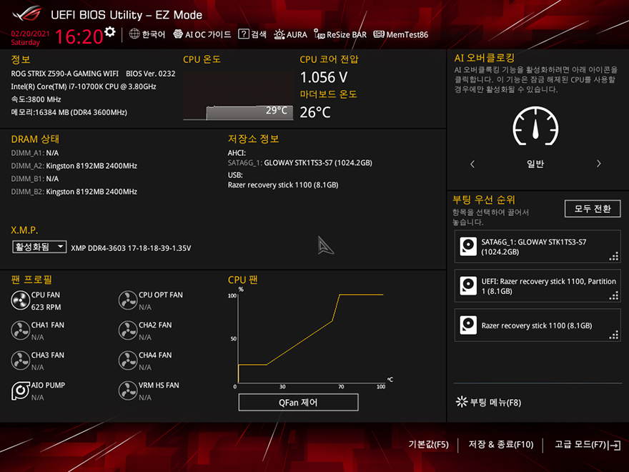Click the 623 RPM fan speed value
Screen dimensions: 629x472
(x=46, y=307)
